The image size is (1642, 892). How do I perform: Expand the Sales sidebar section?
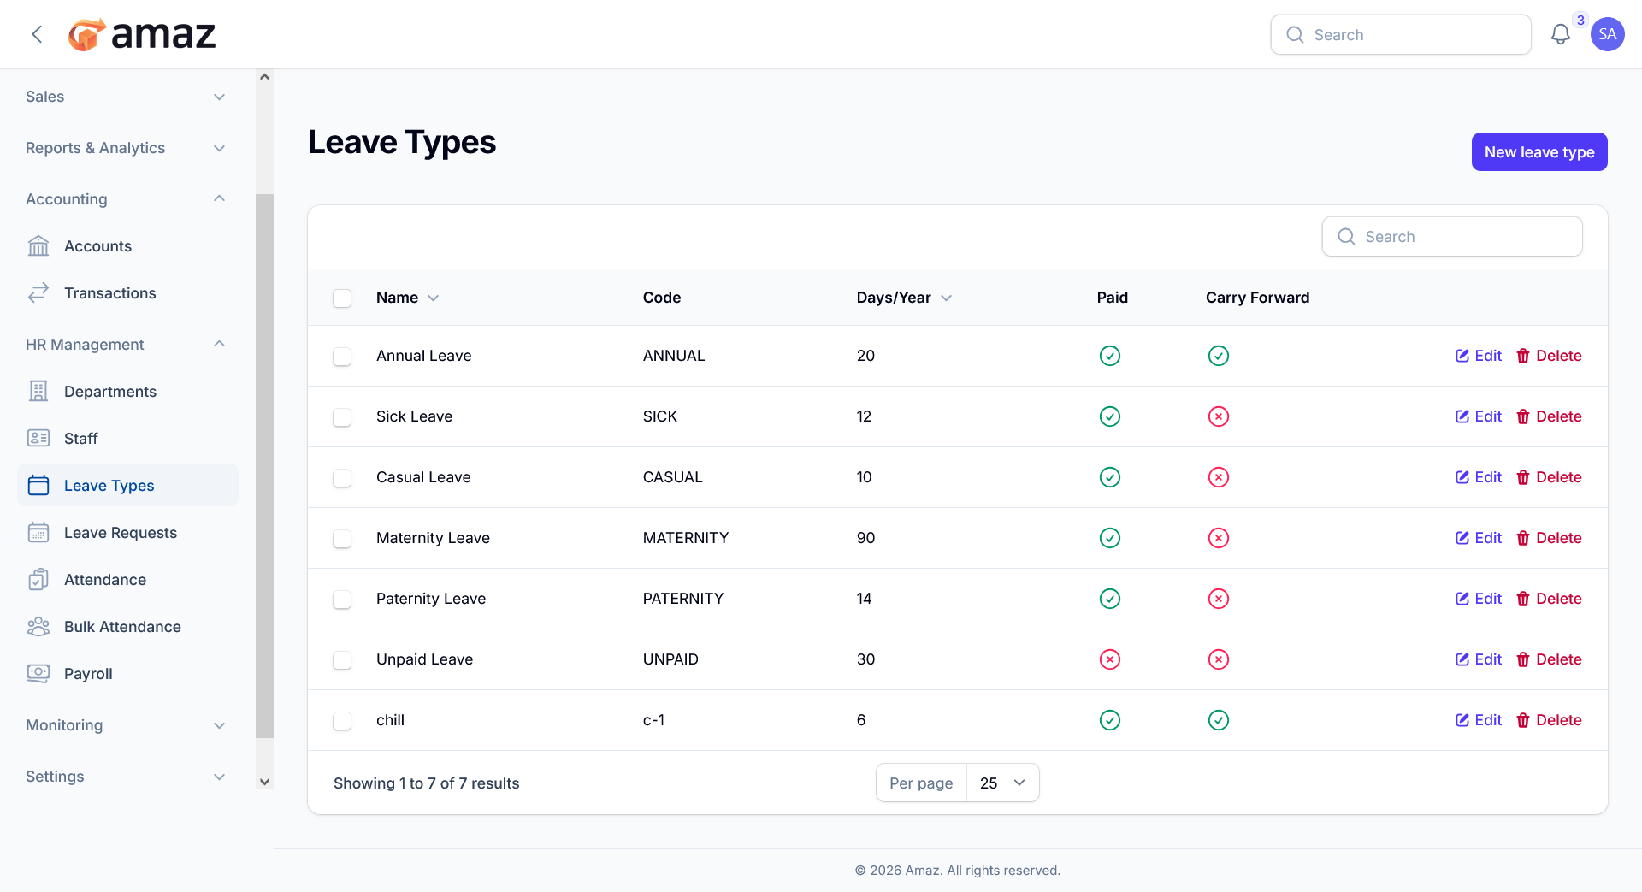coord(127,97)
